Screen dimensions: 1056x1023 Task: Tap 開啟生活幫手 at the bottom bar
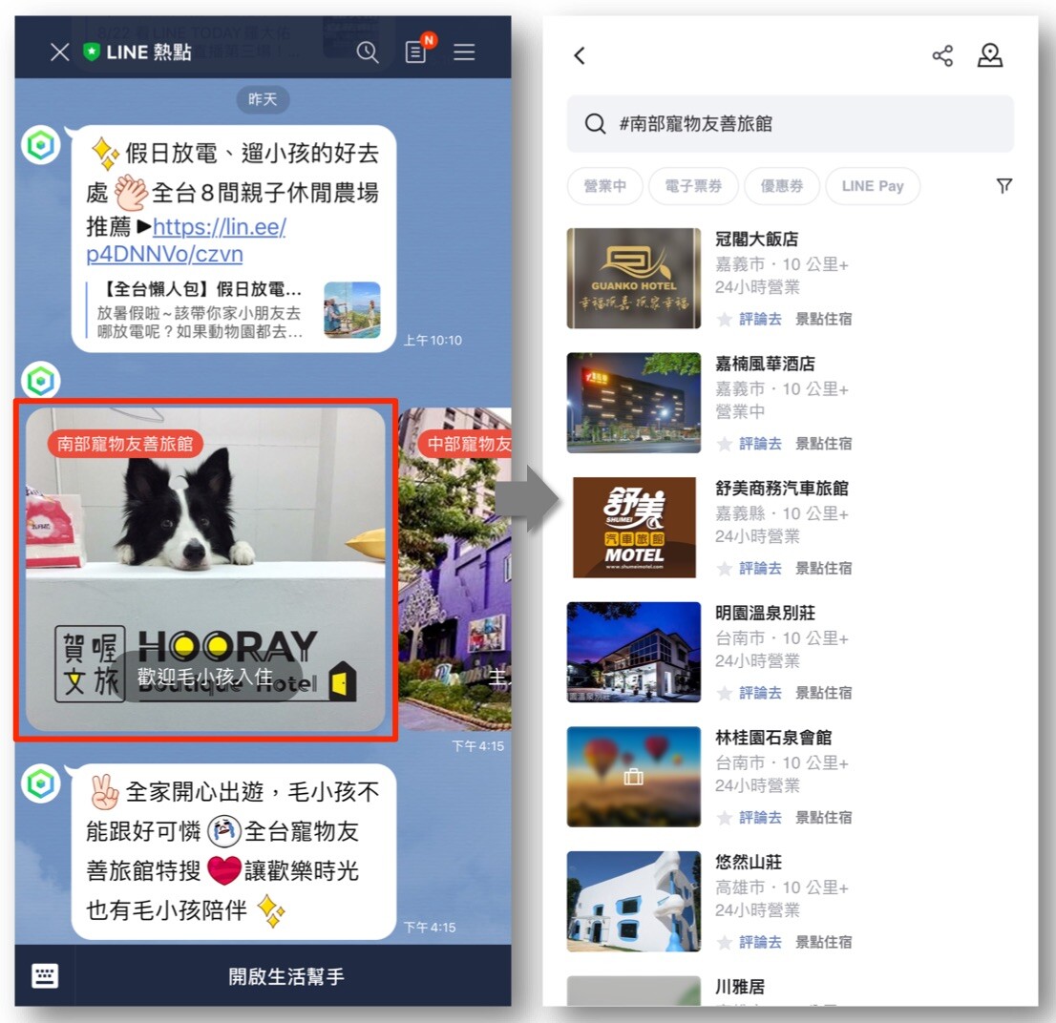coord(286,976)
